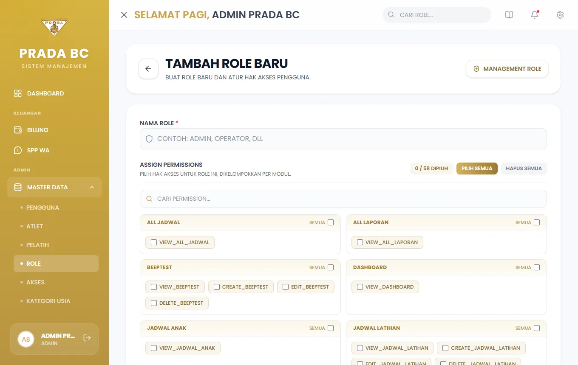Tick the EDIT_BEEPTEST checkbox
578x365 pixels.
pyautogui.click(x=286, y=287)
